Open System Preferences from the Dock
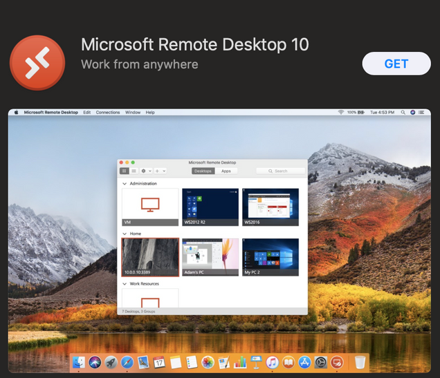 pos(321,363)
